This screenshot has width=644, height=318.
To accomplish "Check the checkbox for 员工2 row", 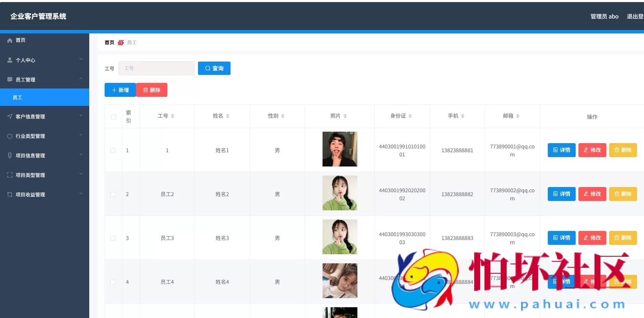I will (113, 194).
